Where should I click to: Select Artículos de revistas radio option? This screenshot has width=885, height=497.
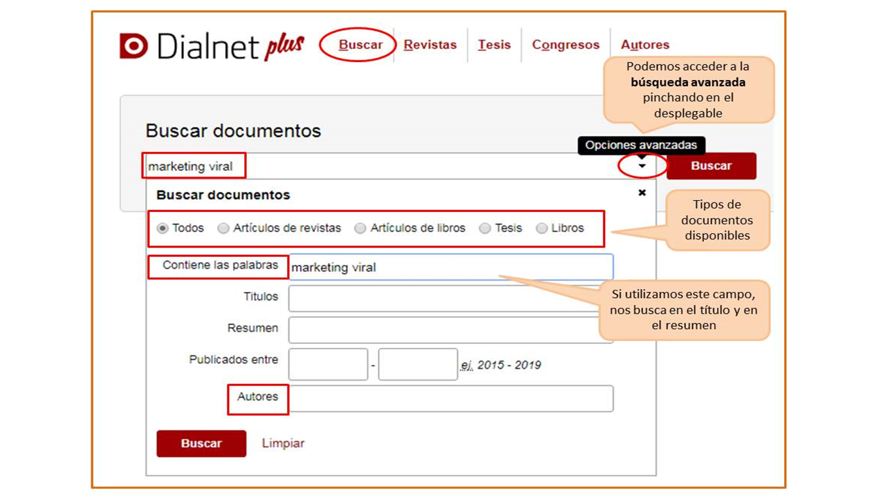click(x=223, y=228)
